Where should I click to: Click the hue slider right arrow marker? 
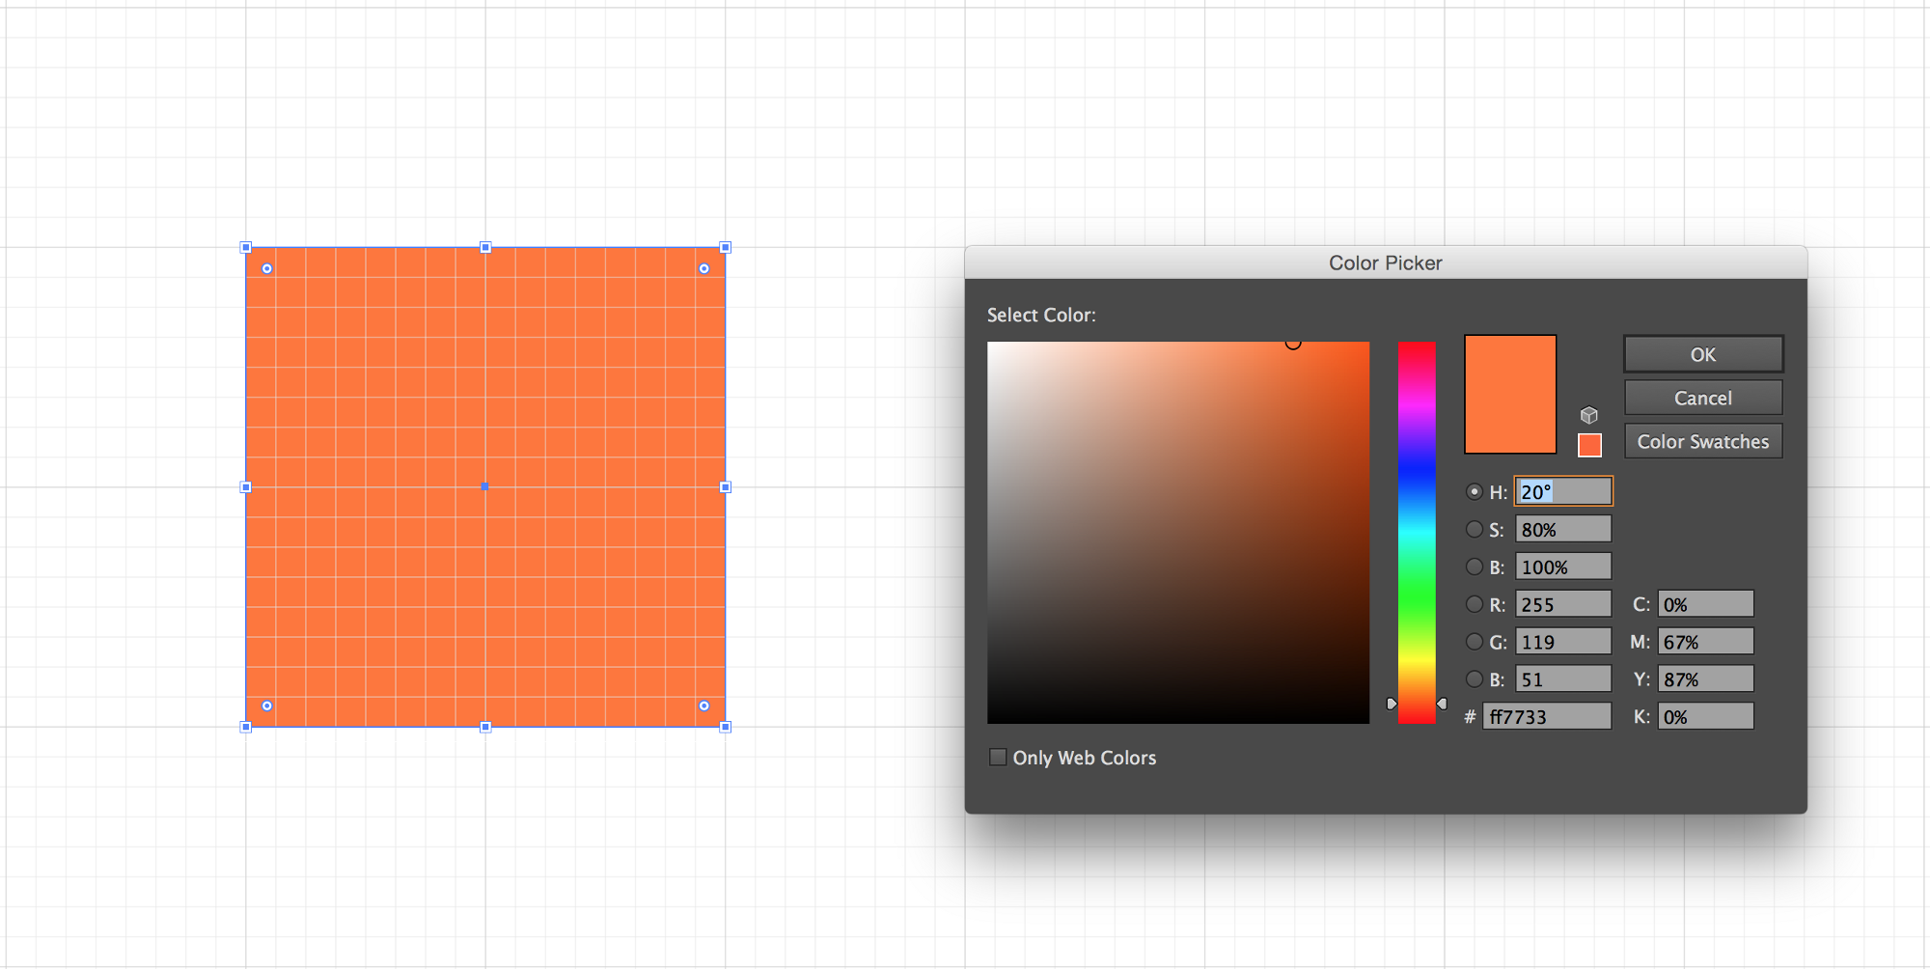[x=1442, y=704]
